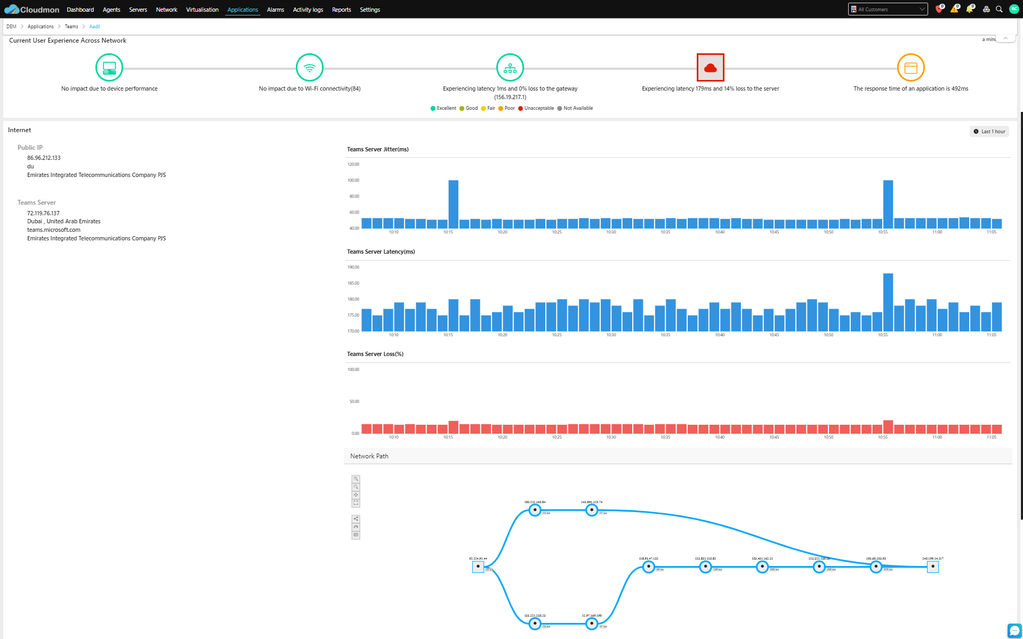
Task: Open the Agents menu
Action: pyautogui.click(x=111, y=10)
